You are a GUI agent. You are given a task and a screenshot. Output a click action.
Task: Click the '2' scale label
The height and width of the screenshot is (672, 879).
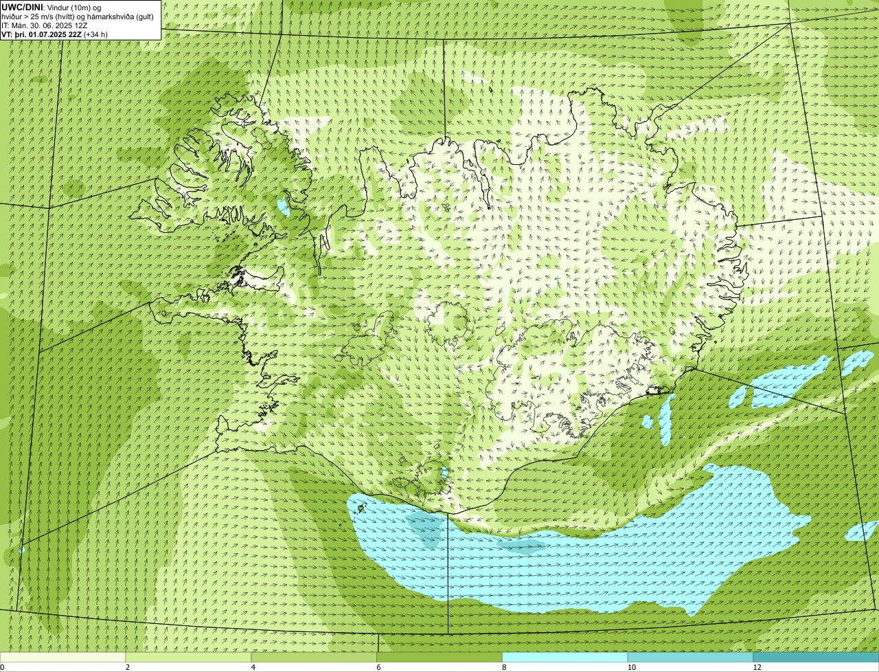pos(128,667)
